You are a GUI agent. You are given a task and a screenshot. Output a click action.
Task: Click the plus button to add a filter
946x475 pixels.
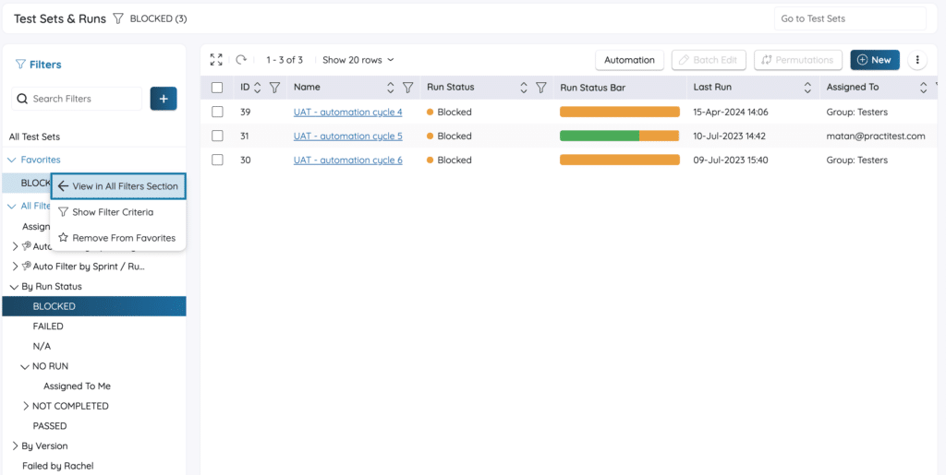point(163,99)
